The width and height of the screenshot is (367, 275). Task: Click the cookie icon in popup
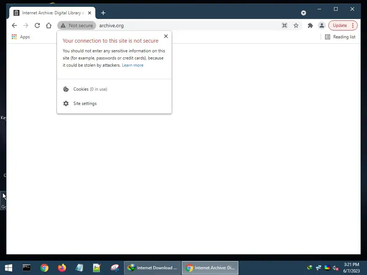pyautogui.click(x=66, y=89)
